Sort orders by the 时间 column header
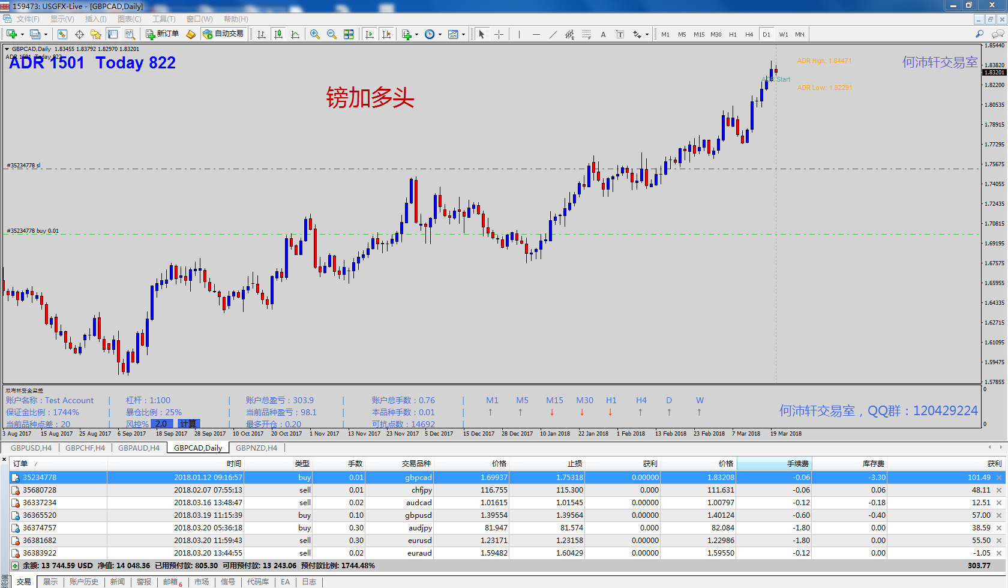The height and width of the screenshot is (588, 1008). (175, 463)
